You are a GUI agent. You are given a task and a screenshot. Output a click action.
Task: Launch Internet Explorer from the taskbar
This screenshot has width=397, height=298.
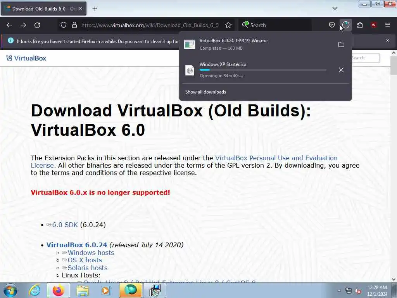35,290
